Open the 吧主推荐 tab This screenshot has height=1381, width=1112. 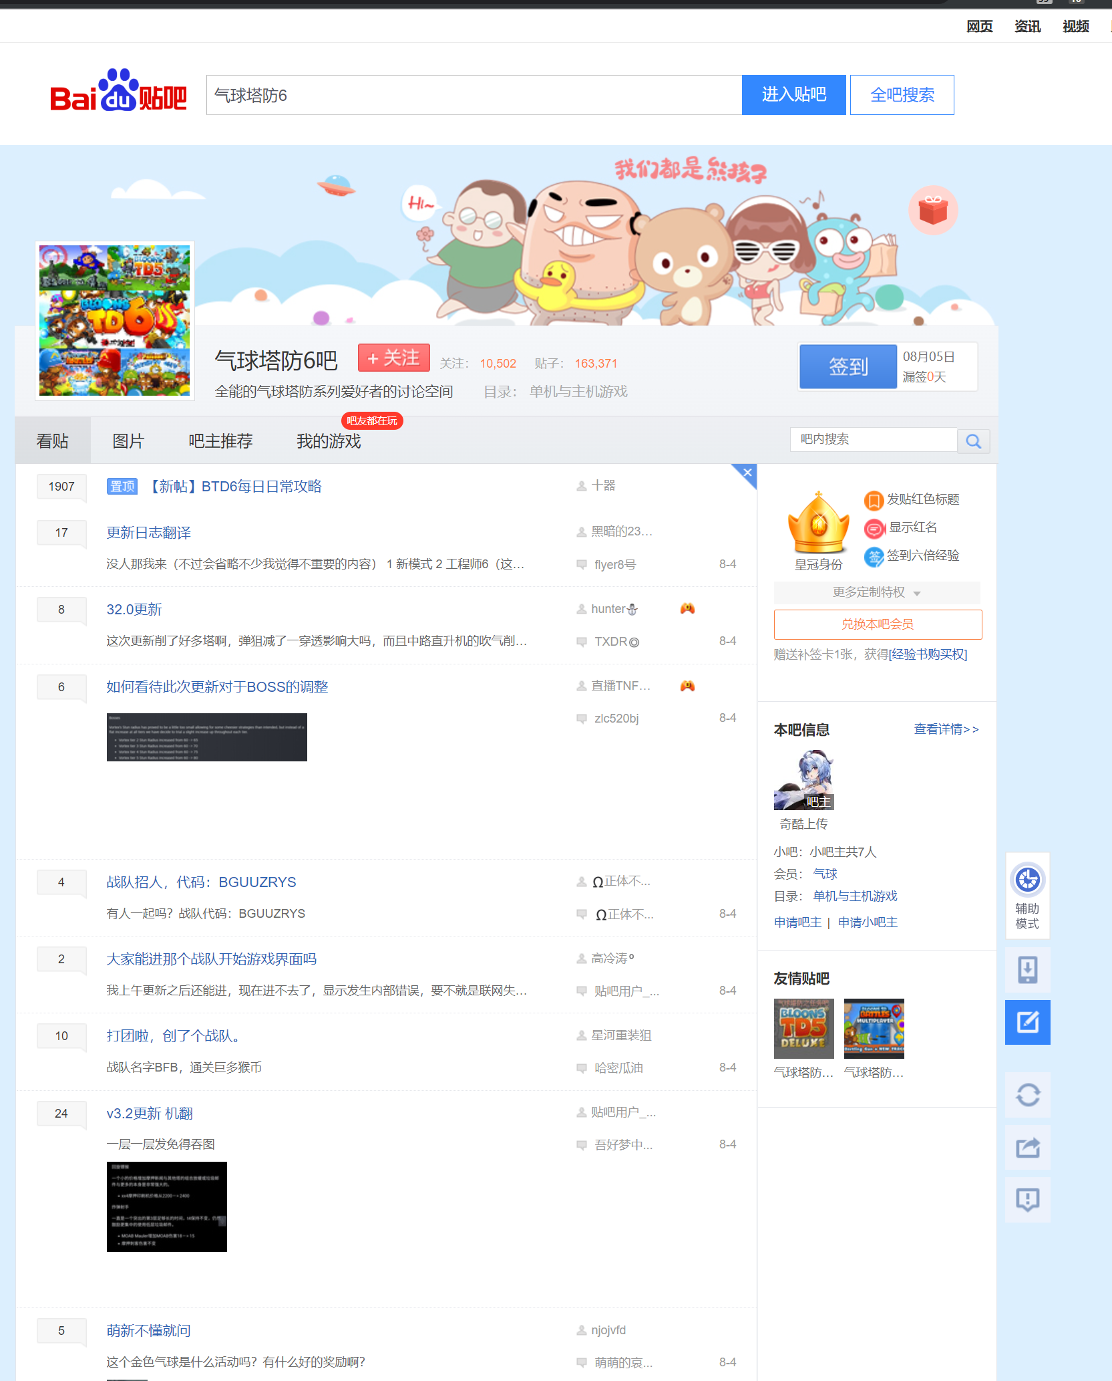[x=220, y=441]
